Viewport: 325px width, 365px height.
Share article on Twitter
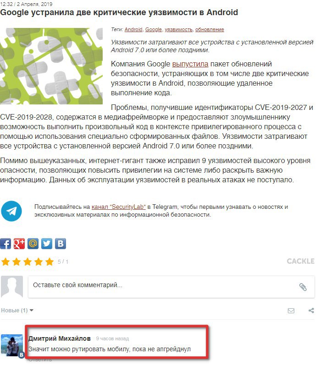coord(47,244)
